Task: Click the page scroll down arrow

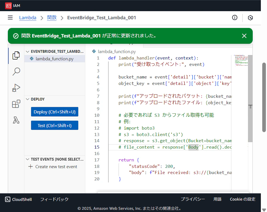Action: click(264, 210)
